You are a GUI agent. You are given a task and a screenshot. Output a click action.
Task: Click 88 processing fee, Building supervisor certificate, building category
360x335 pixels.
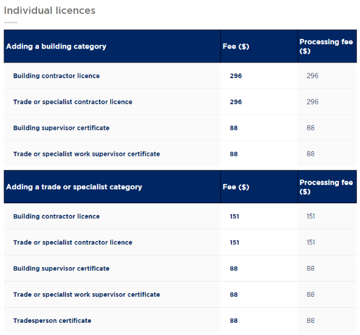(310, 128)
